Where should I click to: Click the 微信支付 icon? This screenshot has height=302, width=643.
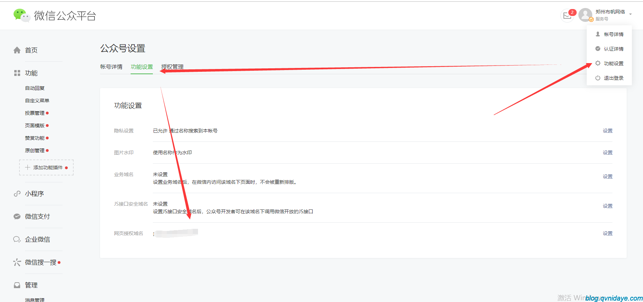click(17, 217)
